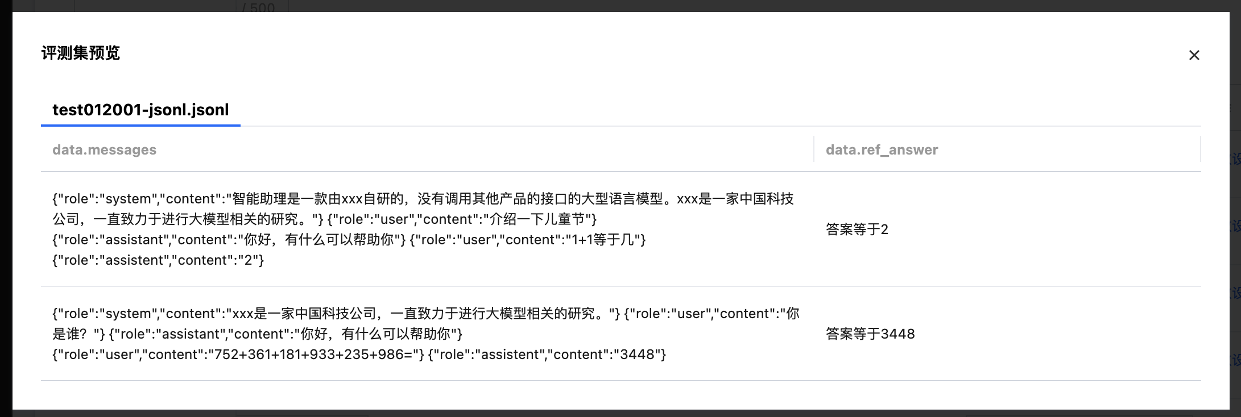Click divider right of data.ref_answer header
Viewport: 1241px width, 417px height.
tap(1200, 149)
